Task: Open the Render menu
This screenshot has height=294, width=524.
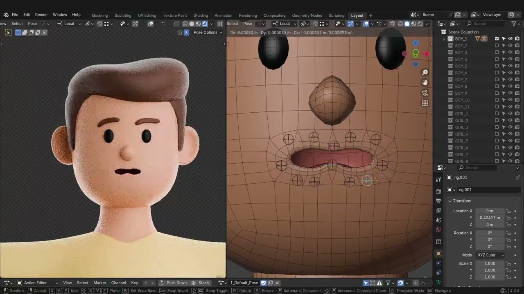Action: coord(41,15)
